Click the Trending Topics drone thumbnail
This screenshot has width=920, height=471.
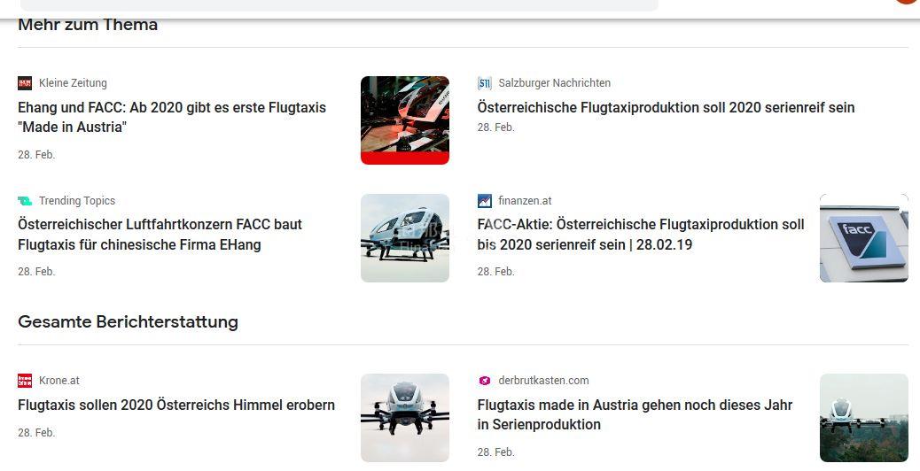404,238
